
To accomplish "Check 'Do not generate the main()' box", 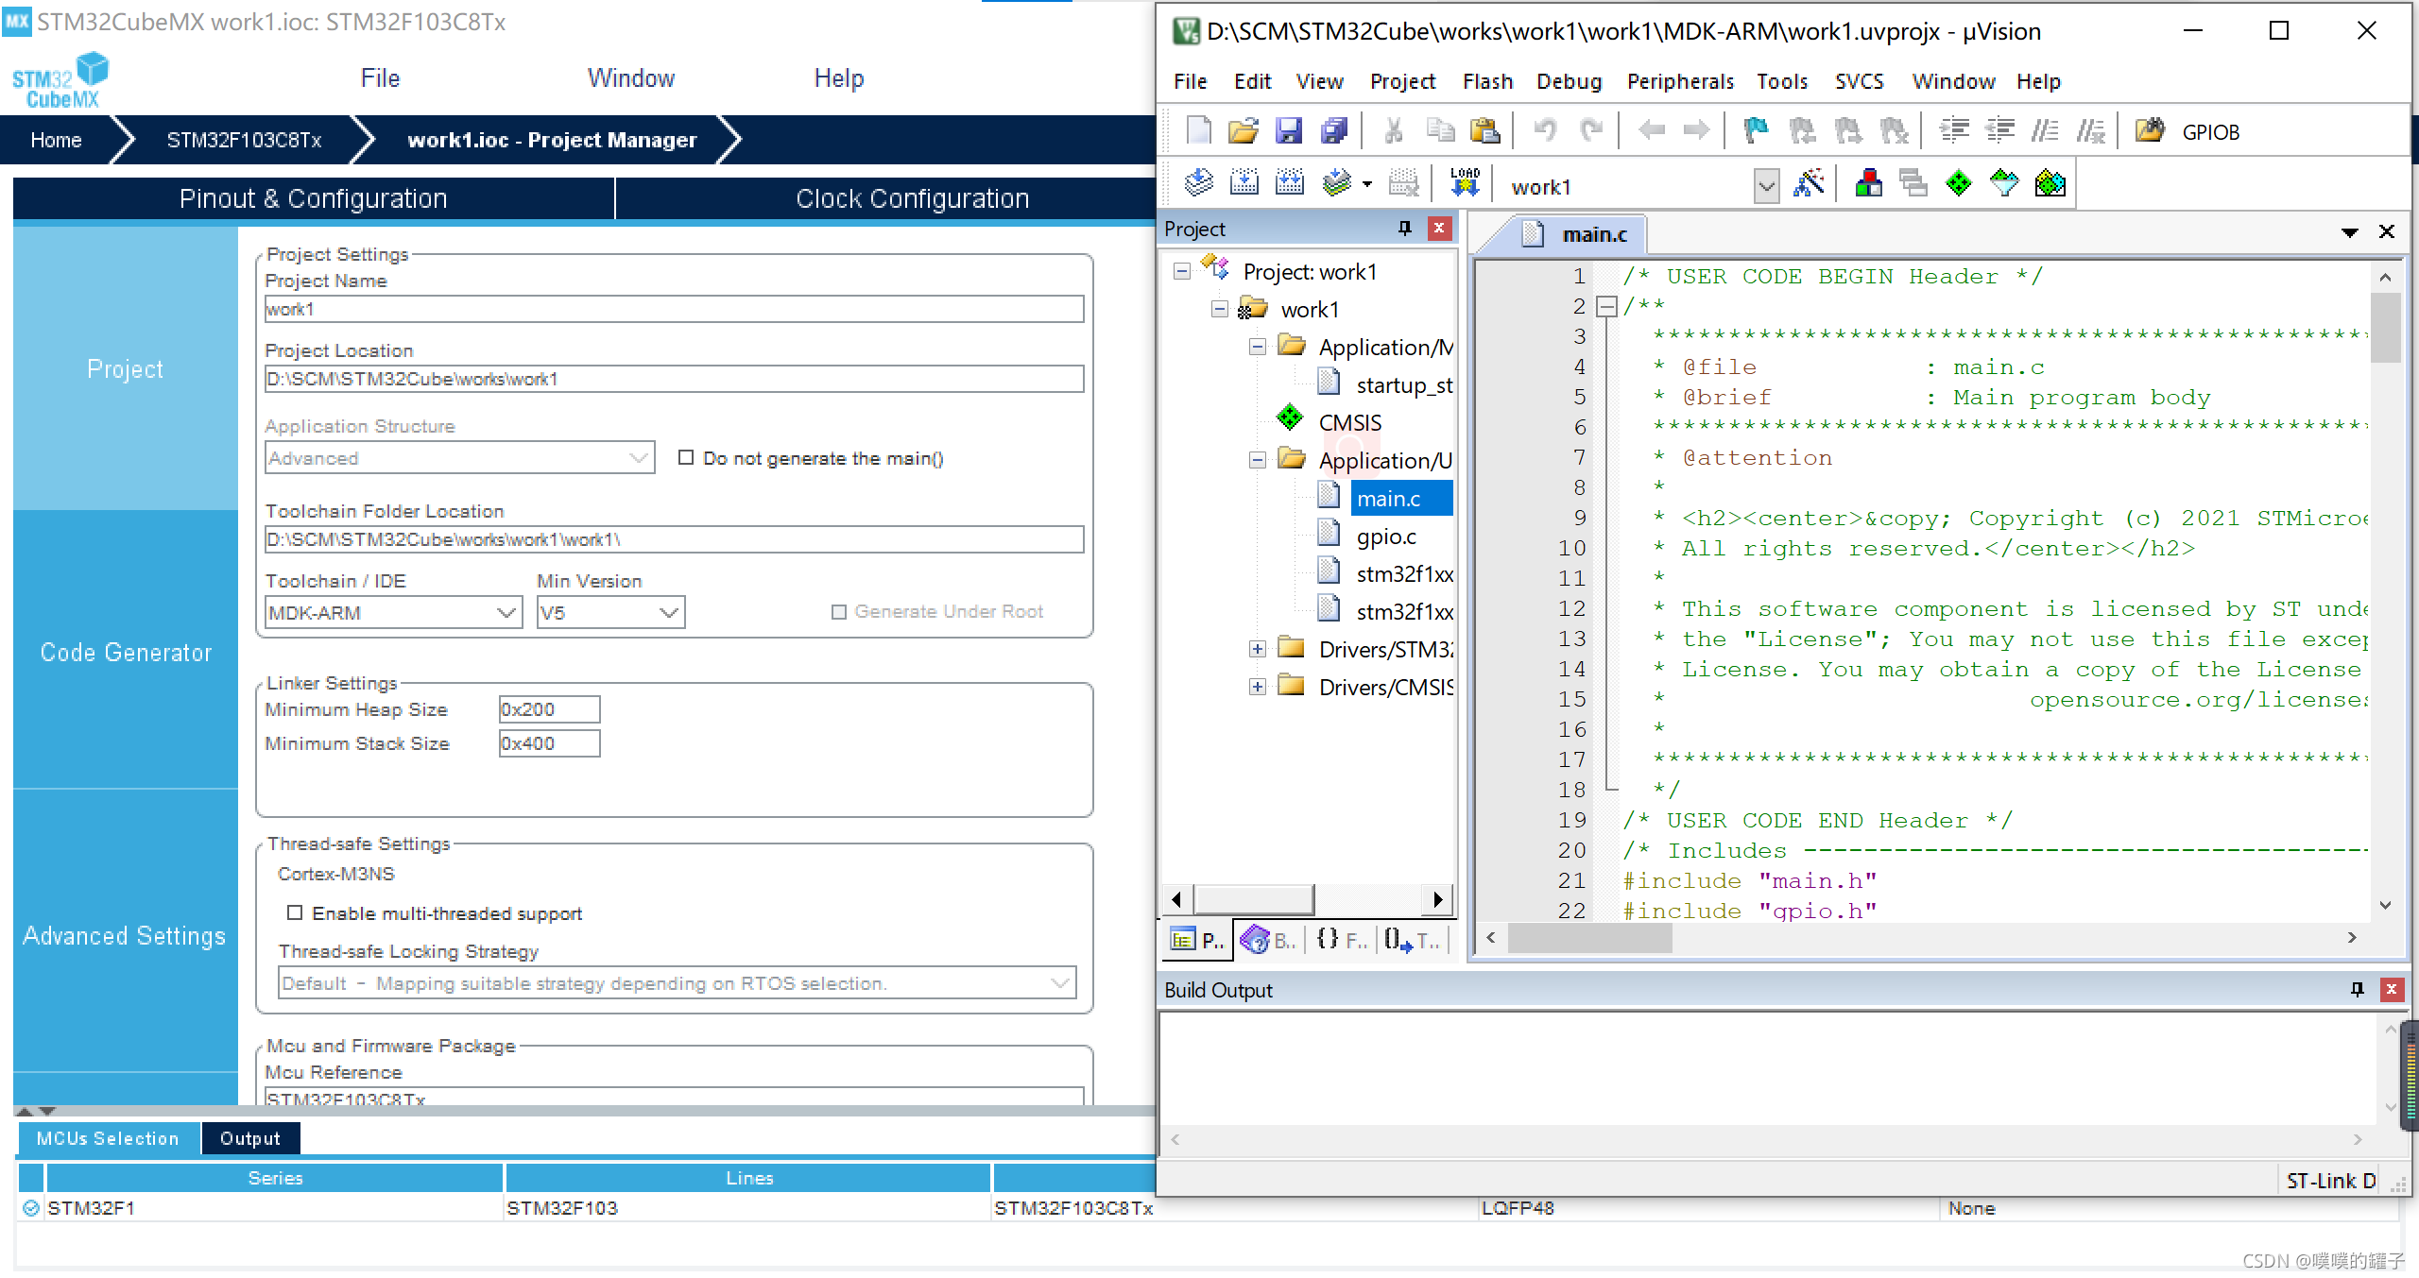I will coord(686,458).
